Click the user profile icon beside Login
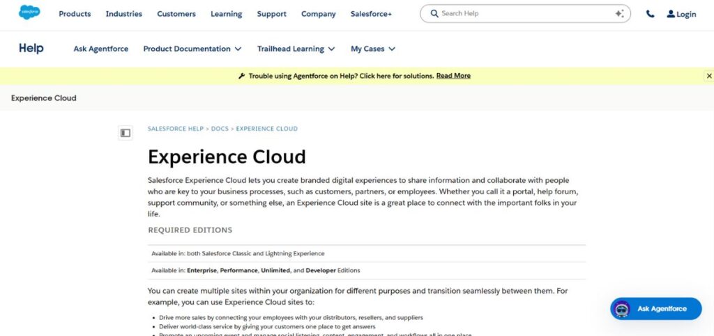This screenshot has height=336, width=714. coord(671,14)
